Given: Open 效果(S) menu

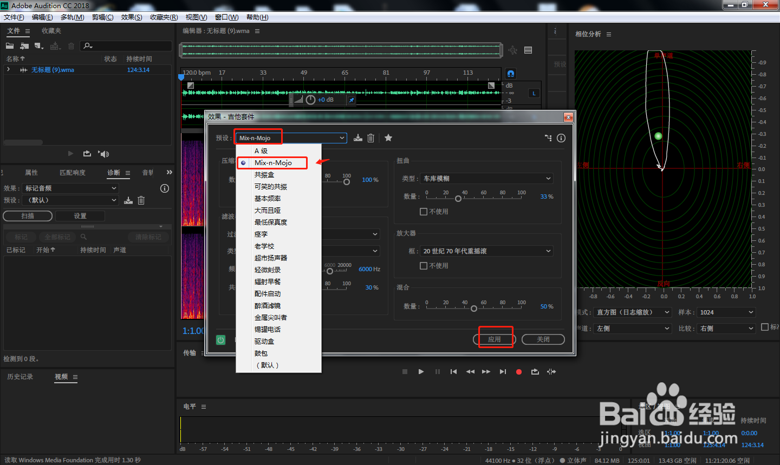Looking at the screenshot, I should (132, 17).
